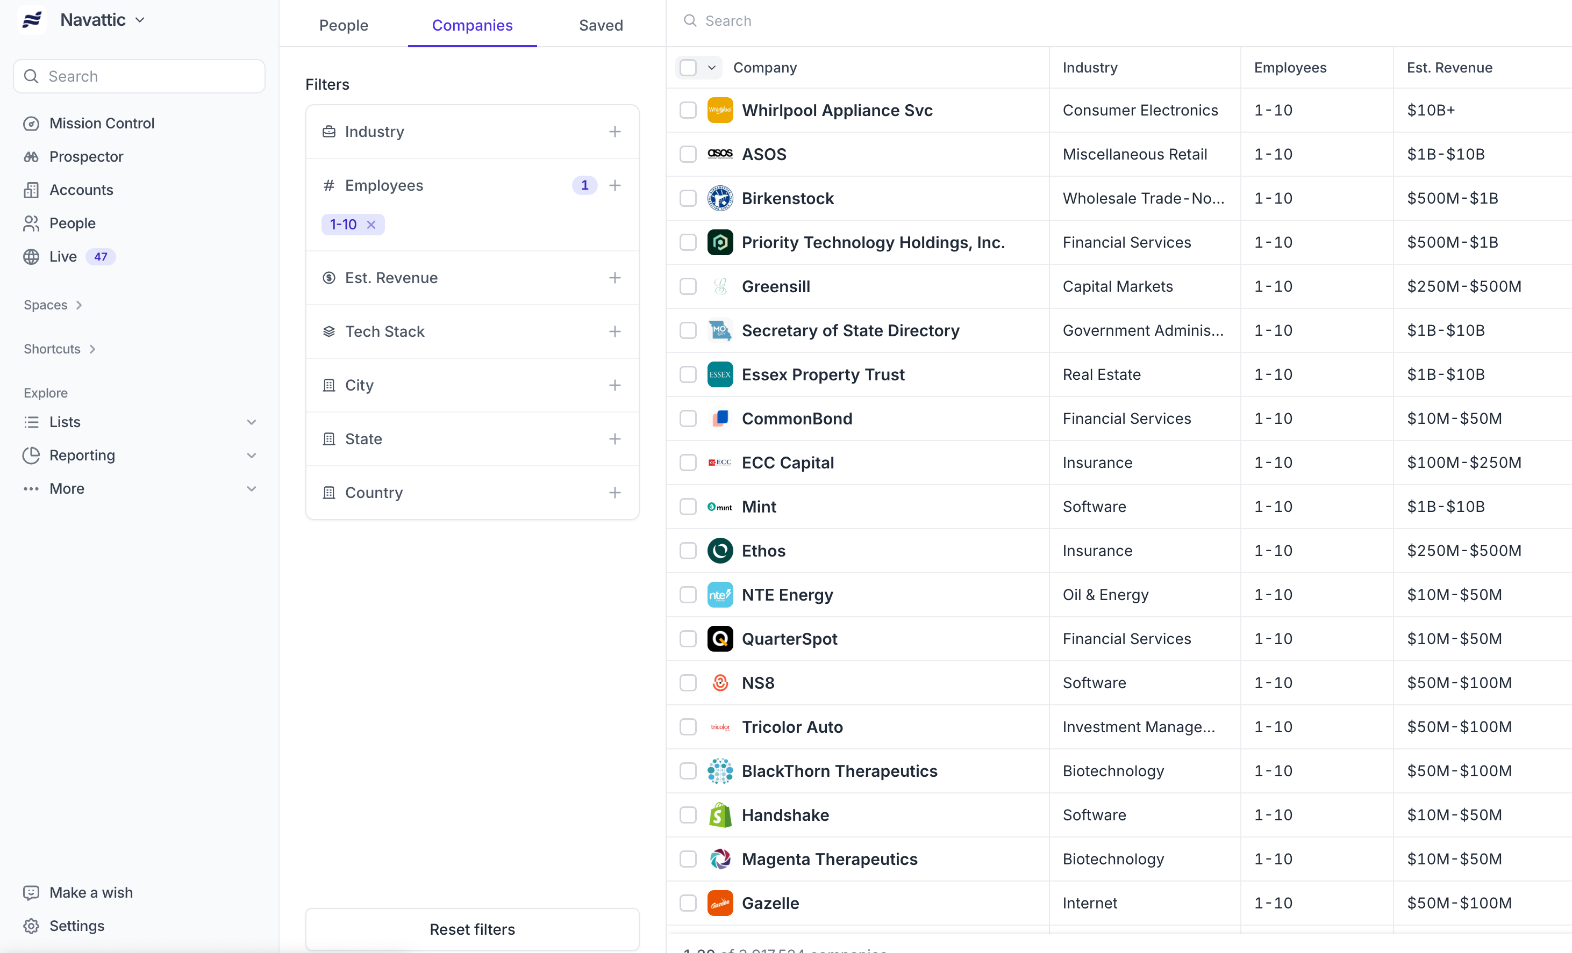Click the Reporting pie chart icon
Image resolution: width=1572 pixels, height=953 pixels.
click(31, 455)
